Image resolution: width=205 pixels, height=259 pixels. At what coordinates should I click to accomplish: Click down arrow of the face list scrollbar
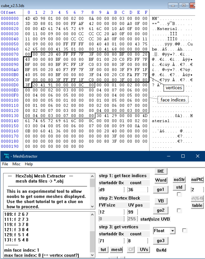click(x=92, y=255)
